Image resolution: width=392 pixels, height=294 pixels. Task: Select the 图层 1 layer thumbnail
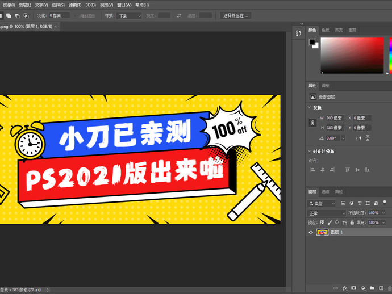point(322,232)
